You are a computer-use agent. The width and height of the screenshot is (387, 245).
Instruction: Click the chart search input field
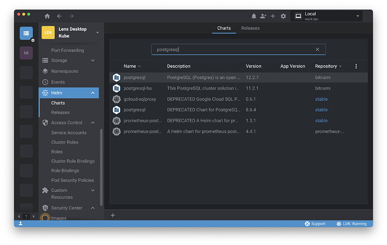[233, 49]
